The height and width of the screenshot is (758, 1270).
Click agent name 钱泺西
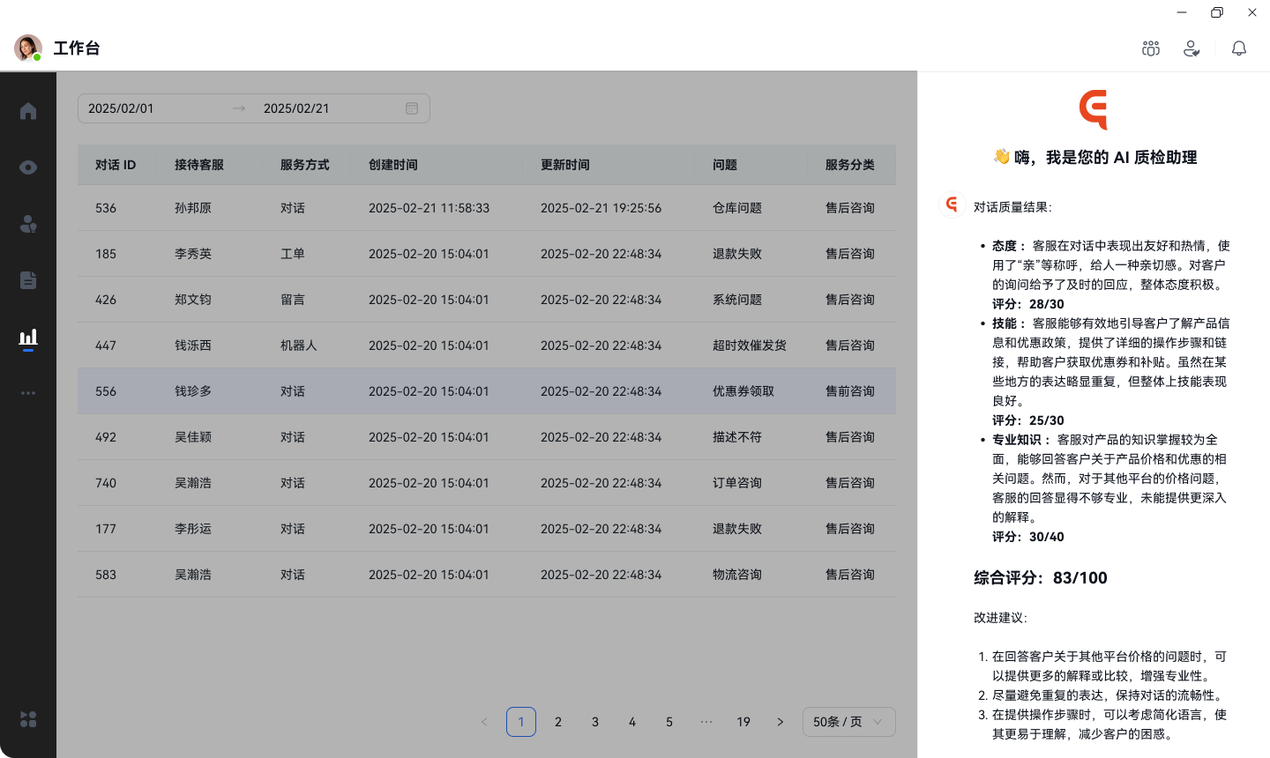[193, 346]
